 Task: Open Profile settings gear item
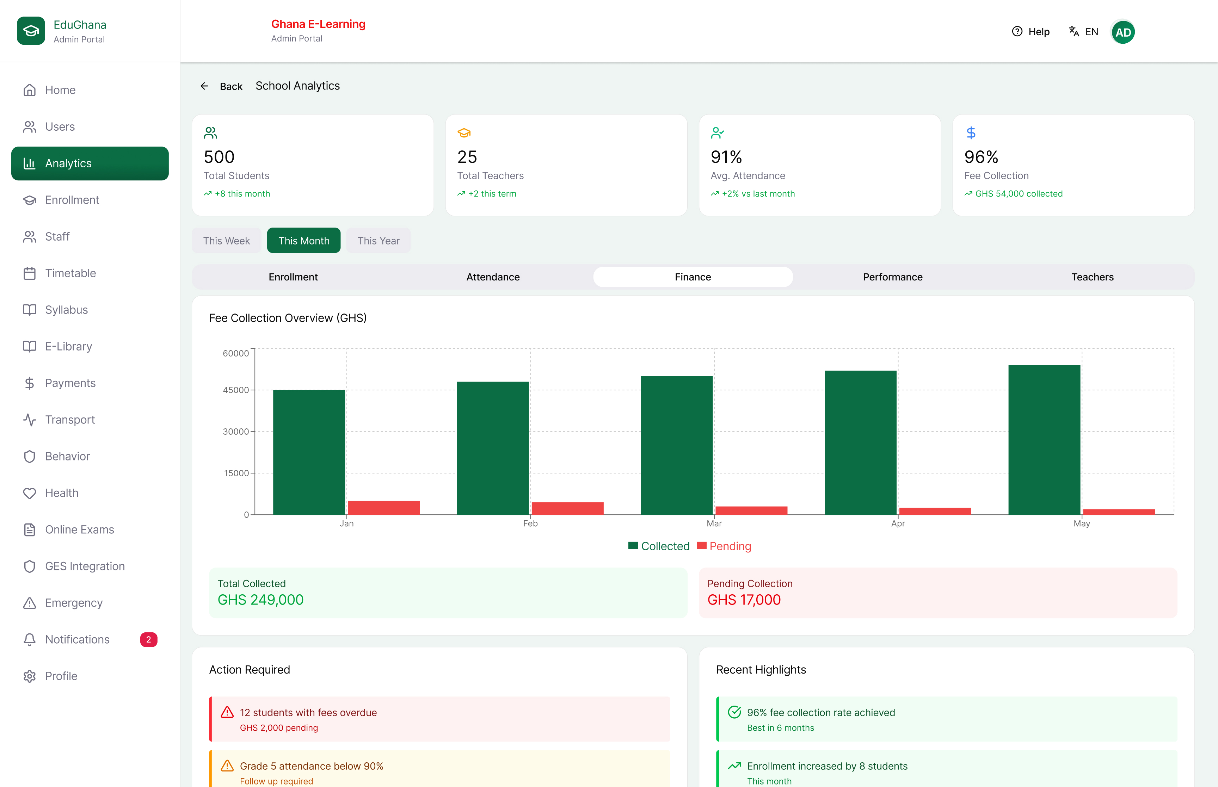point(90,676)
